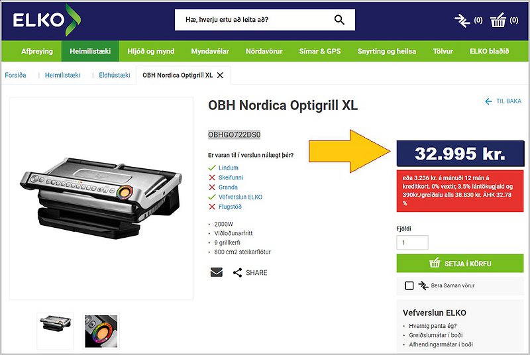Open Hvernig panta ég? link

click(433, 326)
